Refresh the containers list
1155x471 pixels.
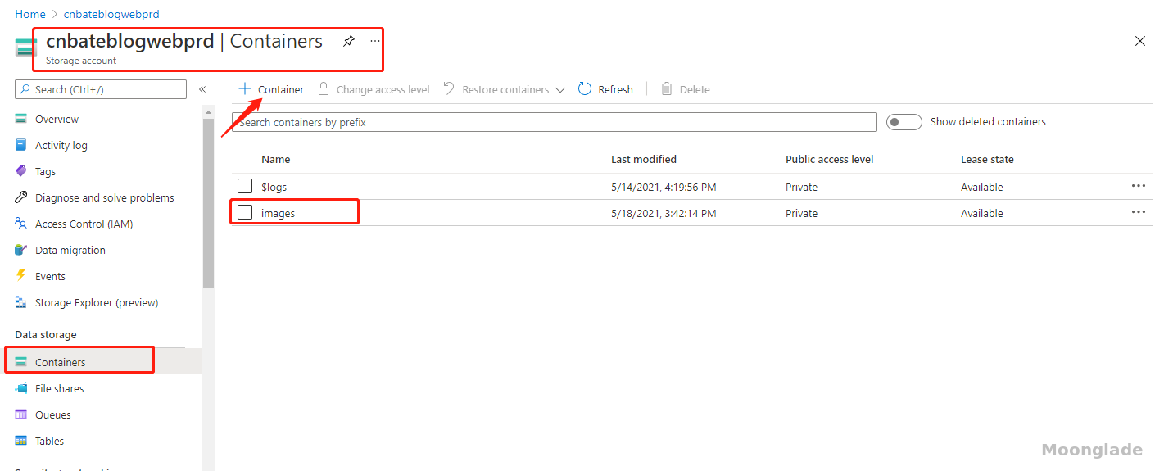point(605,89)
